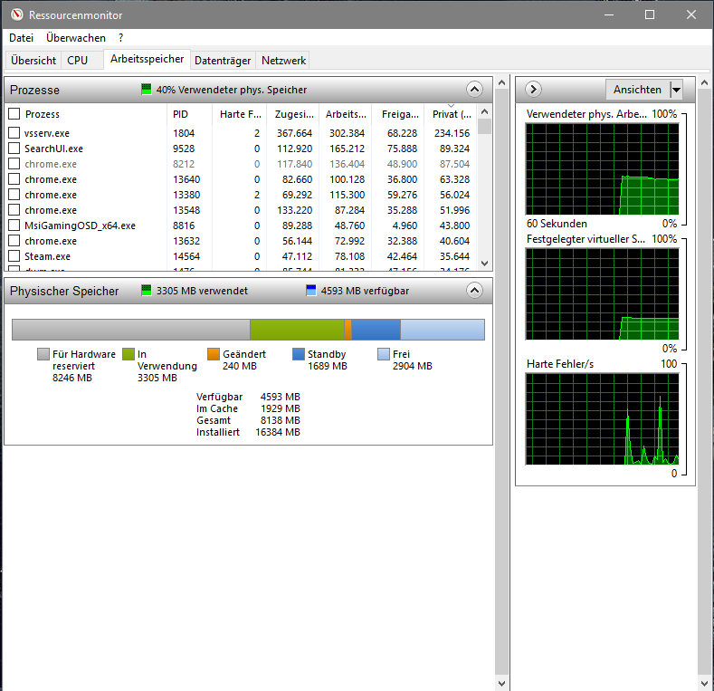Check the chrome.exe PID 8212 checkbox
The image size is (714, 691).
pyautogui.click(x=14, y=164)
